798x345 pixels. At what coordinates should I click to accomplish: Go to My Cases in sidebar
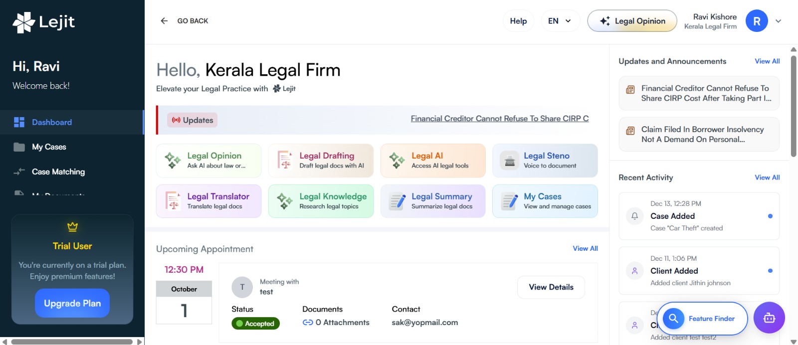[49, 147]
